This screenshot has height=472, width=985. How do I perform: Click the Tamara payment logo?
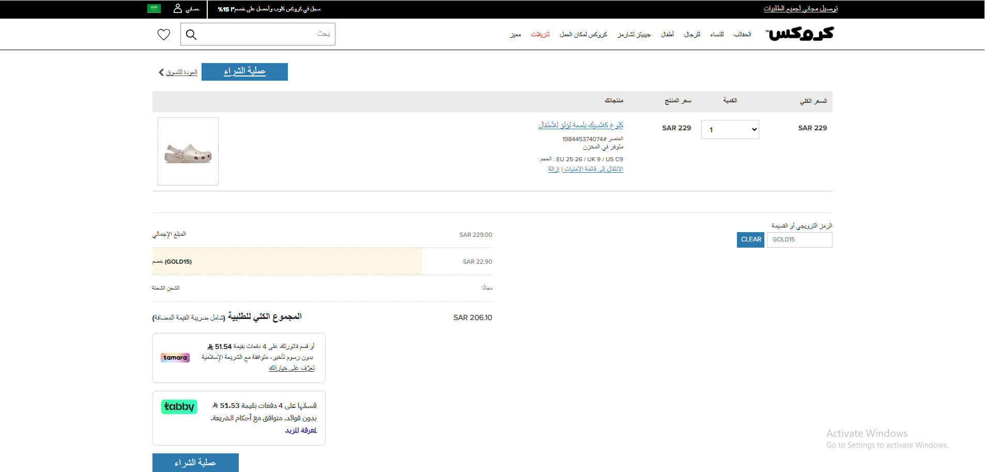[x=175, y=357]
